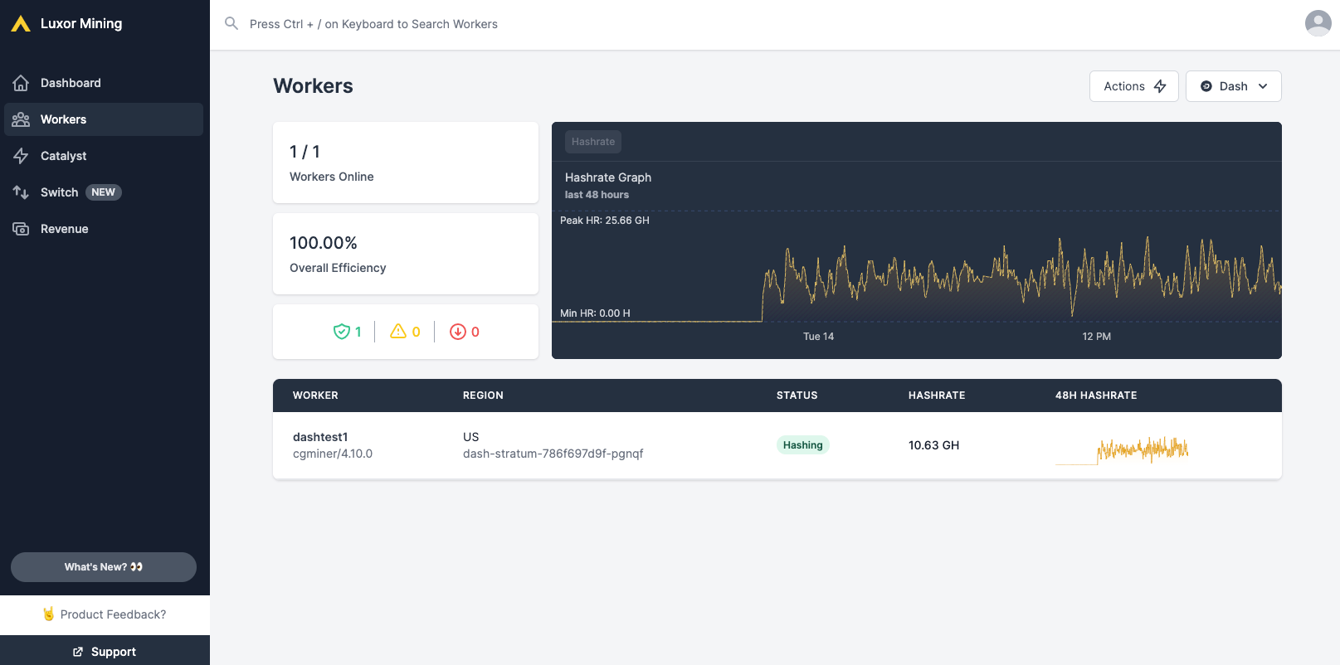Go to Catalyst page
The width and height of the screenshot is (1340, 665).
[104, 156]
